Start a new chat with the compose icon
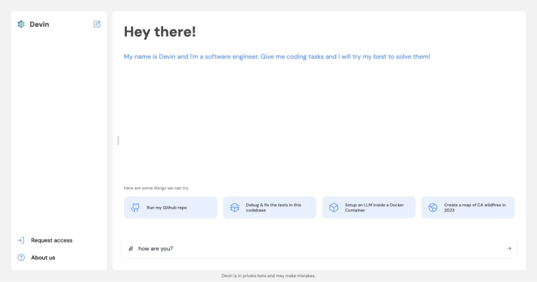The image size is (537, 282). tap(97, 24)
